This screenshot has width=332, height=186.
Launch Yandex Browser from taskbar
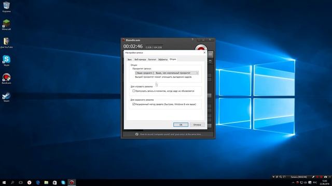(29, 182)
